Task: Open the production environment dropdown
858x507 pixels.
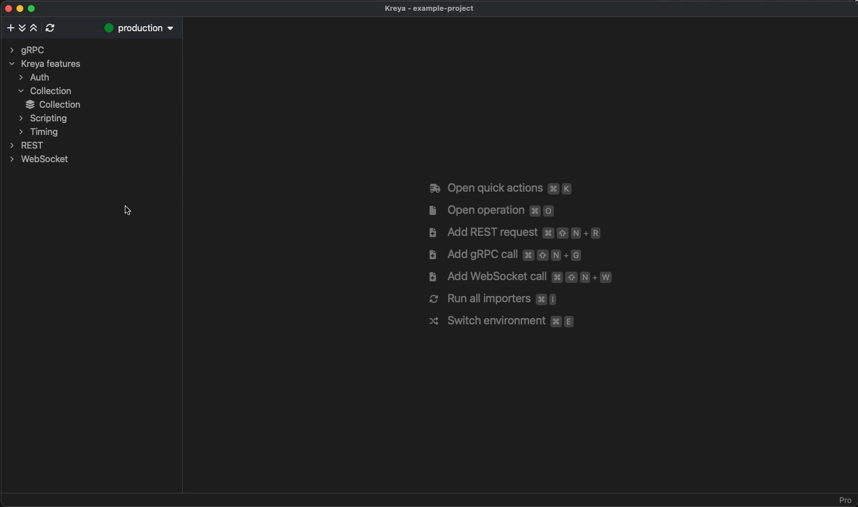Action: point(145,28)
